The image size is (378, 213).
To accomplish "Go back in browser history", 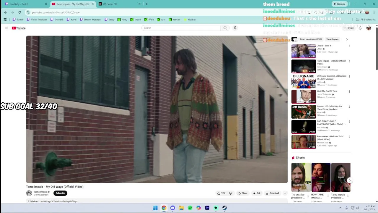I will click(x=5, y=12).
